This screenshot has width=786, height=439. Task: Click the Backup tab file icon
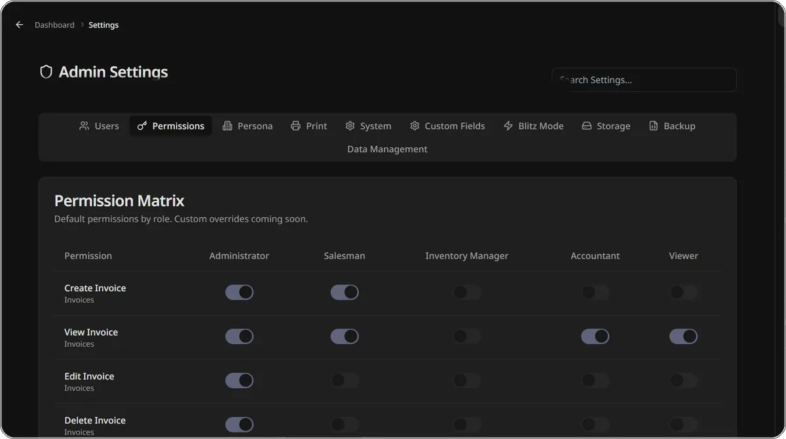653,126
